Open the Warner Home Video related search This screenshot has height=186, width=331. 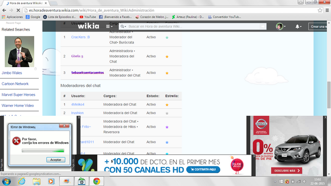click(x=18, y=105)
